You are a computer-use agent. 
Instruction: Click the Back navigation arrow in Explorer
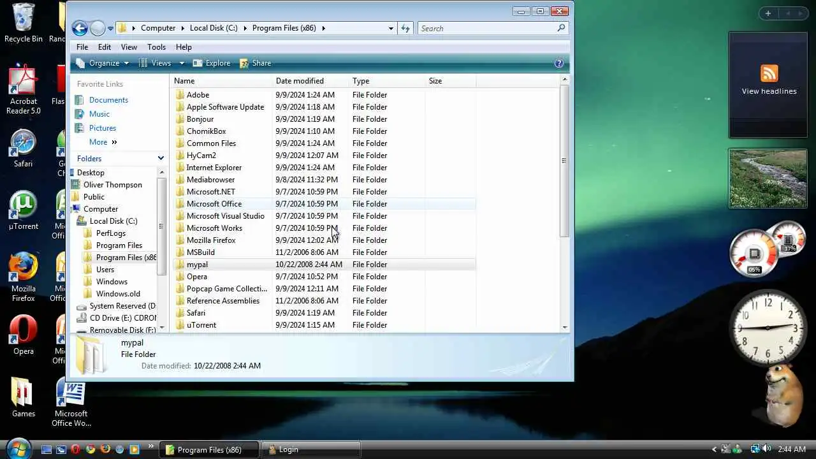80,28
